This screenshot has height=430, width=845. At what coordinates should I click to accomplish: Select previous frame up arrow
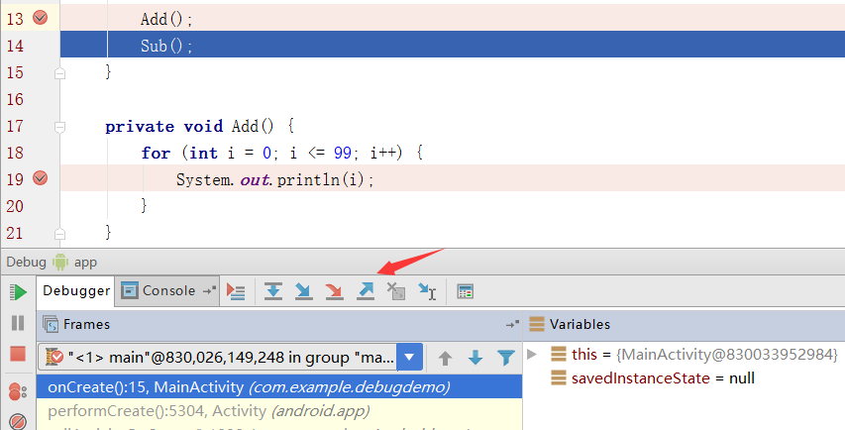tap(445, 358)
